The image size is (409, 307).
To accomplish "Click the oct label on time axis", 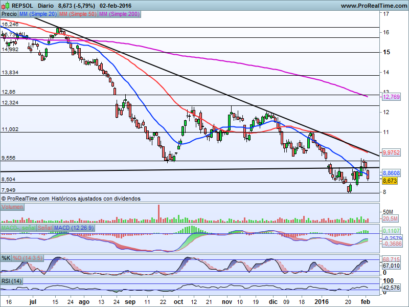I will tap(178, 302).
